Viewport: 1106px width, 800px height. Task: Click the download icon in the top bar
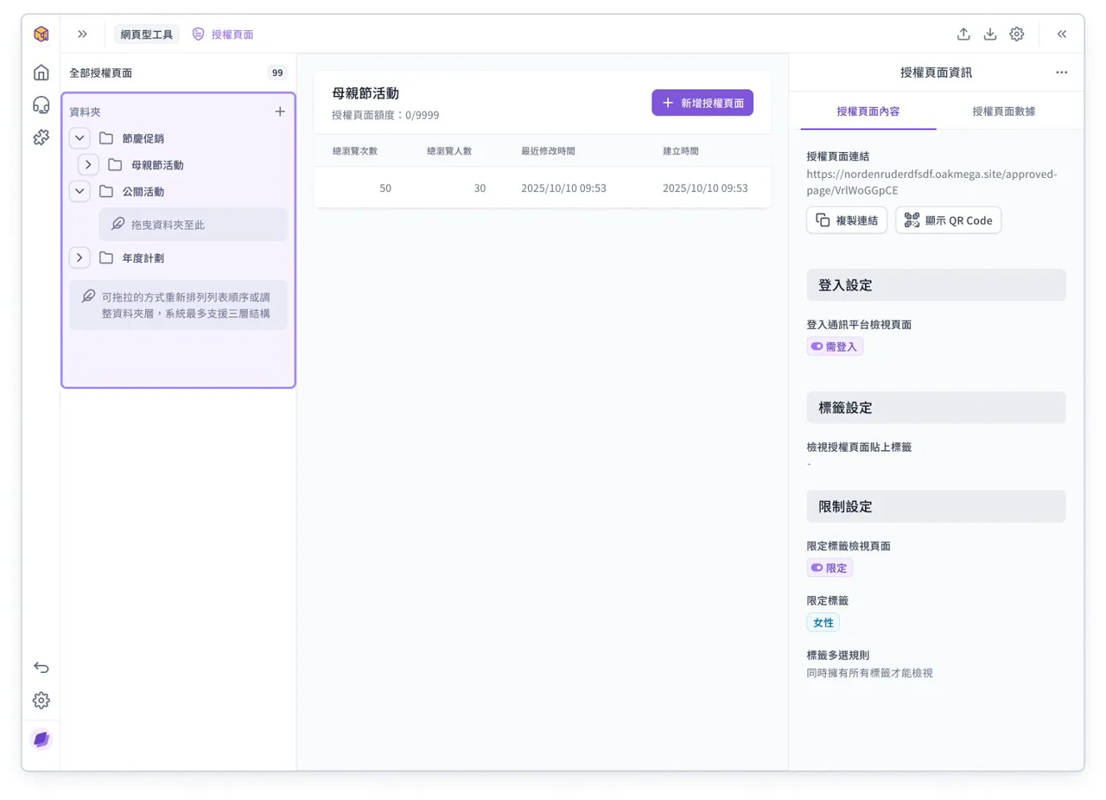click(x=990, y=34)
